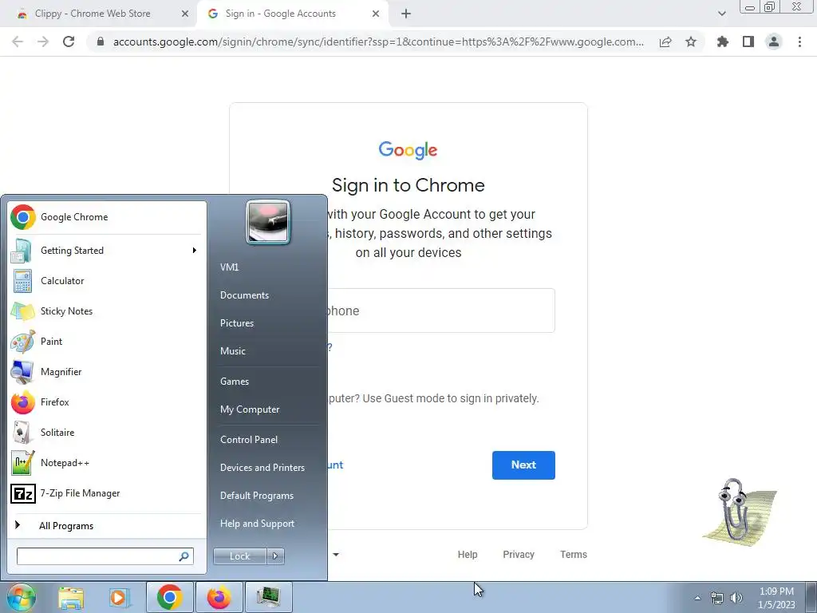Open Chrome profile avatar
Image resolution: width=817 pixels, height=613 pixels.
click(774, 42)
